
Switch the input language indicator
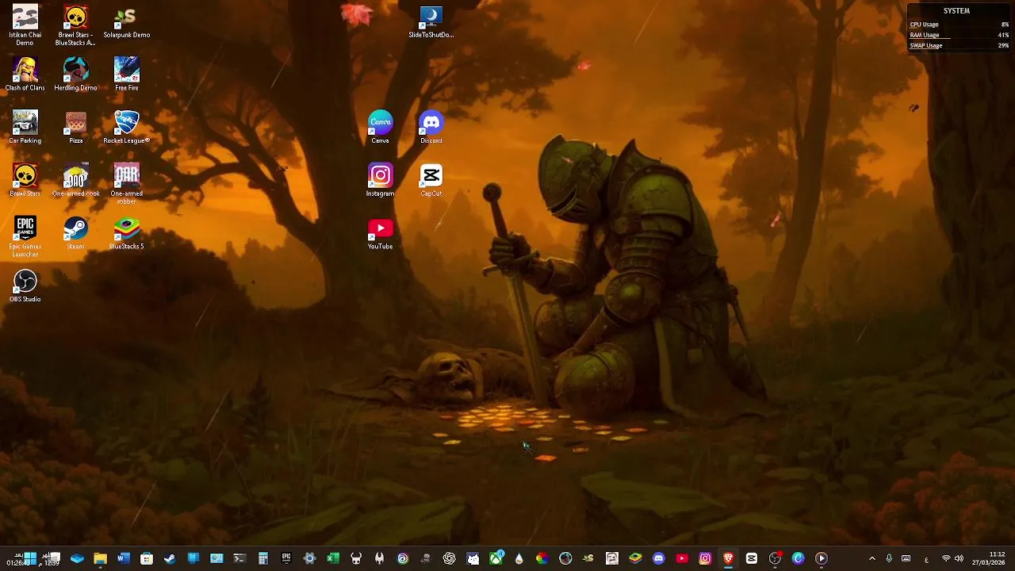coord(926,559)
